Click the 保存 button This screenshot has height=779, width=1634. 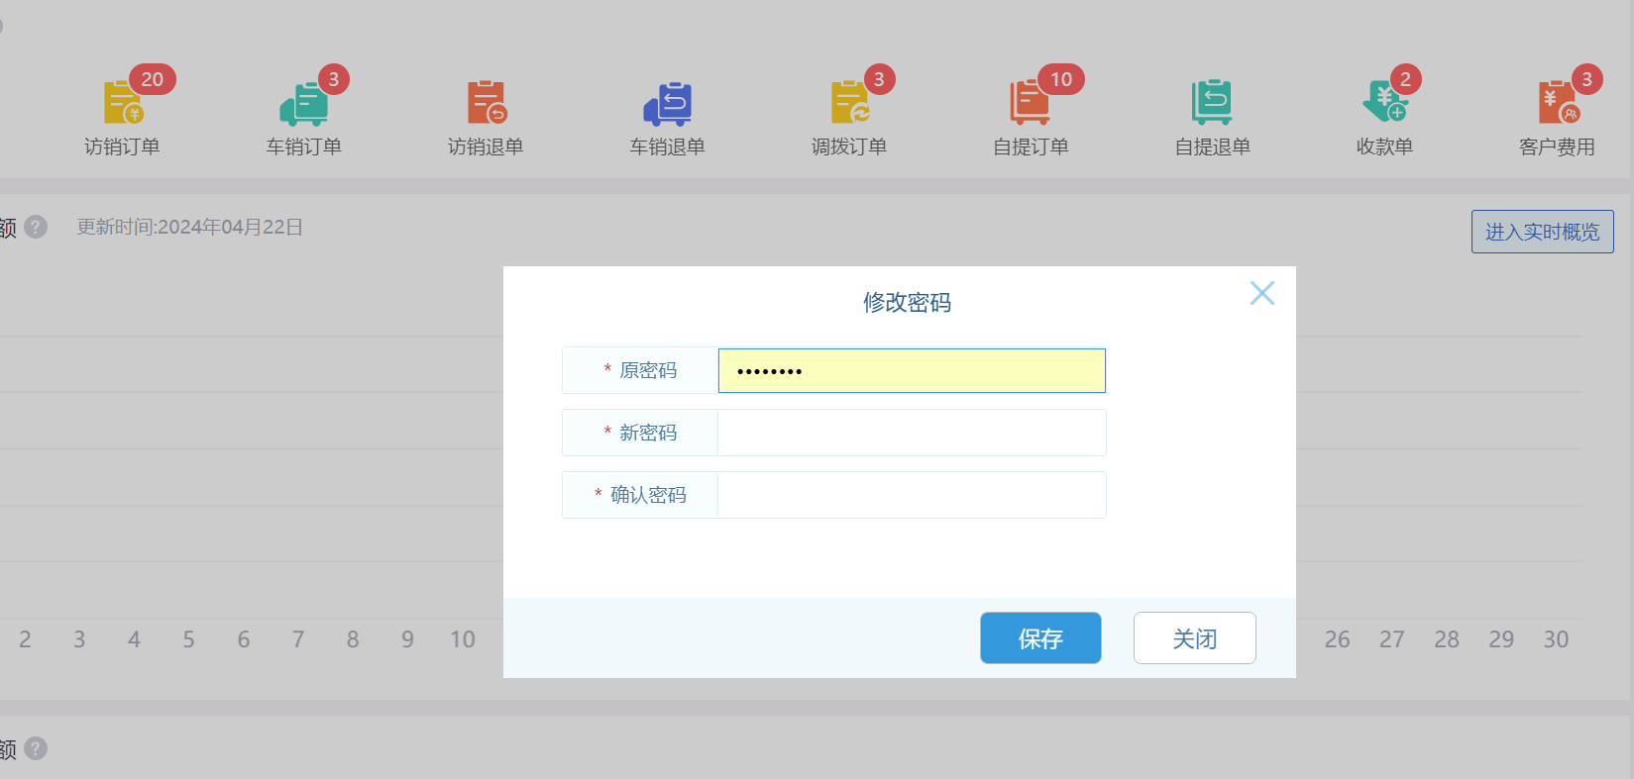click(x=1040, y=638)
